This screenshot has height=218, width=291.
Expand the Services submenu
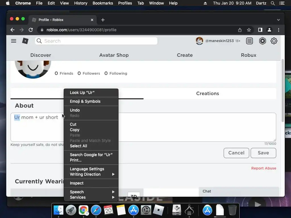(x=91, y=197)
